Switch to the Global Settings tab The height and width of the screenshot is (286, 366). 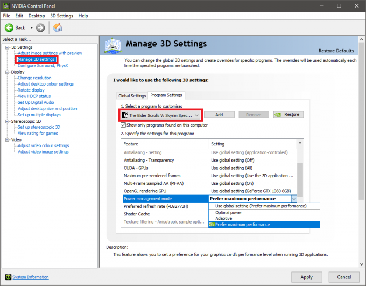click(132, 96)
